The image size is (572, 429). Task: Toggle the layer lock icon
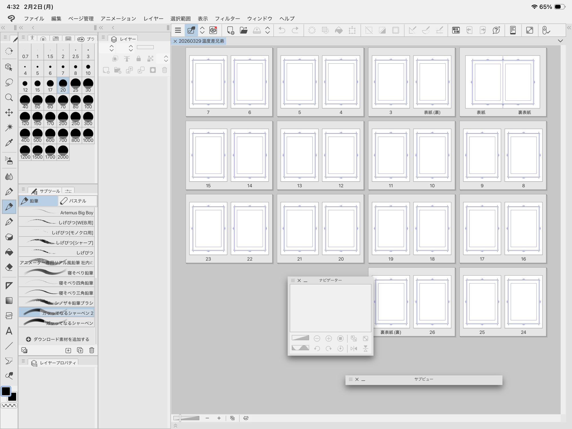[138, 59]
